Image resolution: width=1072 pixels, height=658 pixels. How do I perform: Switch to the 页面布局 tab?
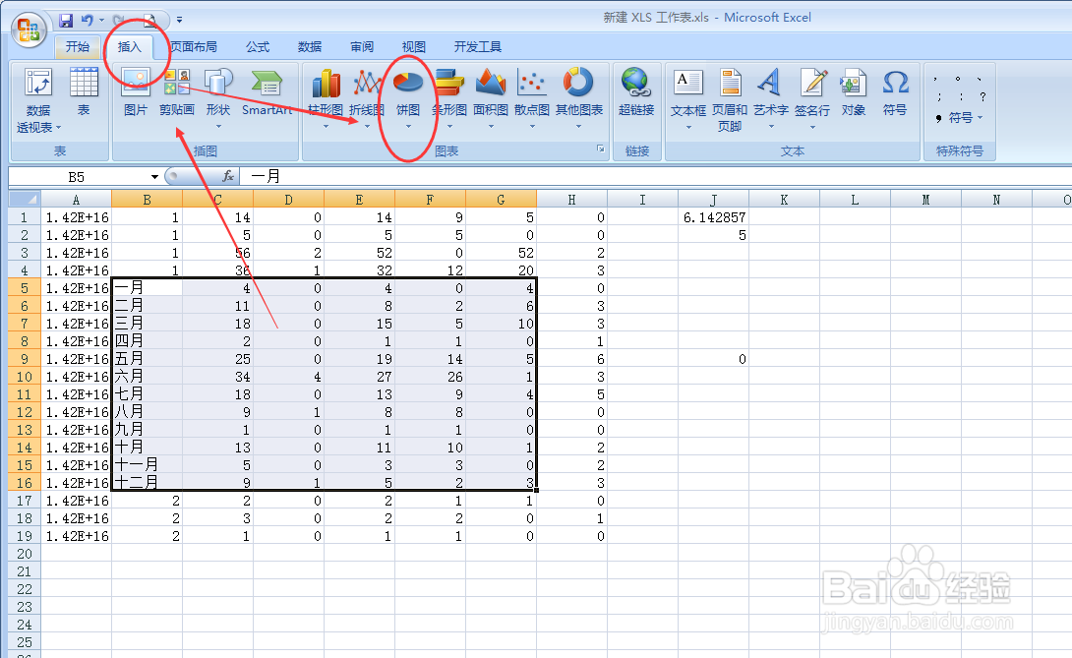[x=194, y=46]
